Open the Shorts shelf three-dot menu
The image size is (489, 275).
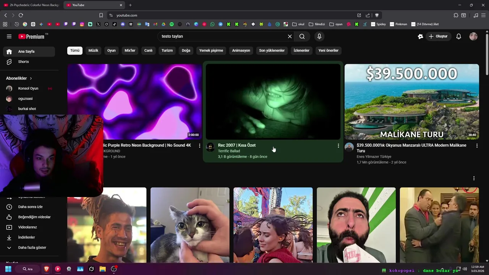pyautogui.click(x=474, y=178)
